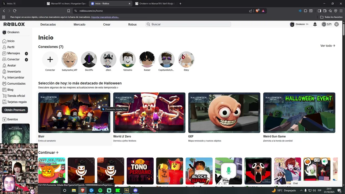Viewport: 345px width, 194px height.
Task: Go to Inicio in the sidebar
Action: [8, 41]
